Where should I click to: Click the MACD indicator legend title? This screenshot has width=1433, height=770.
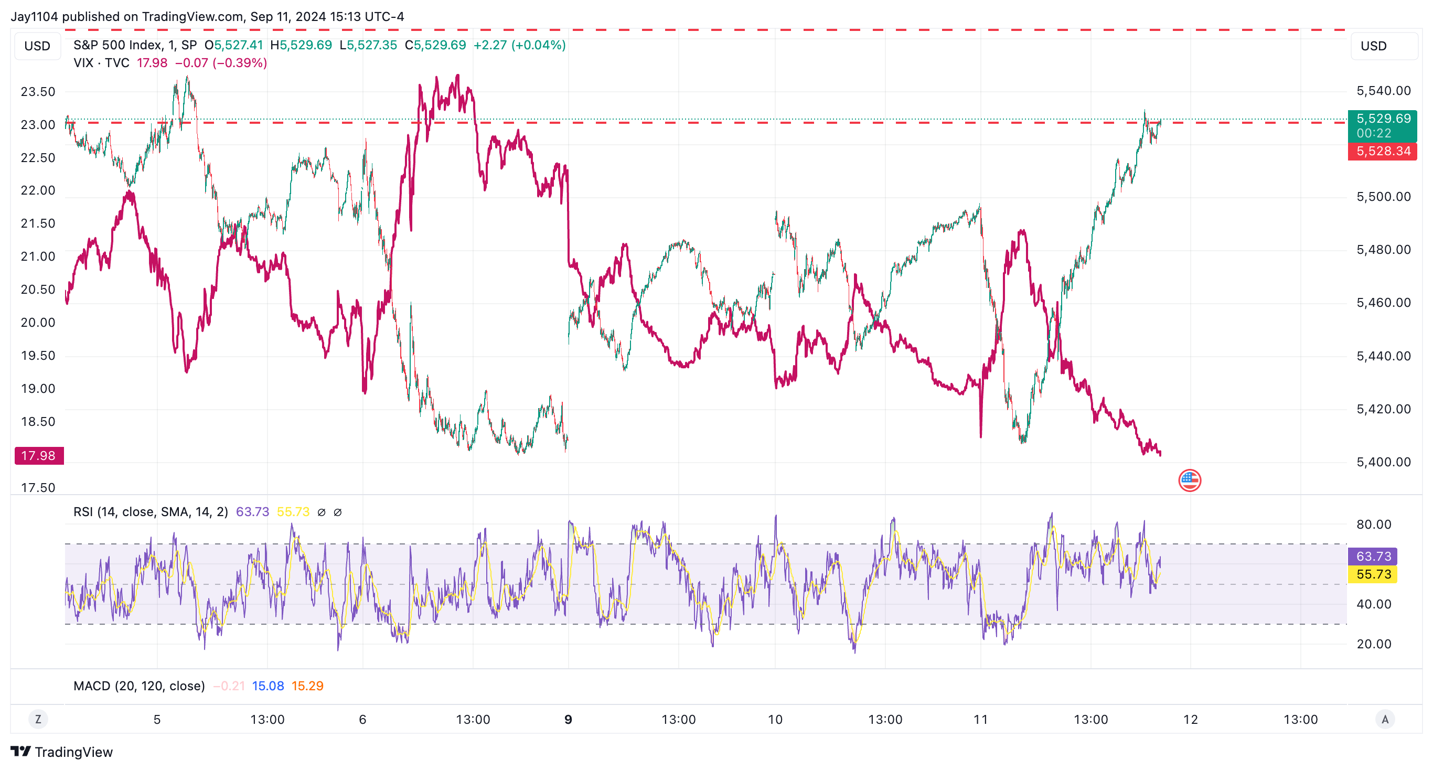(x=139, y=686)
